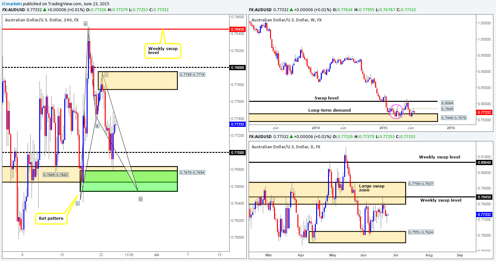496x261 pixels.
Task: Select point B marker of the bat pattern
Action: (97, 126)
